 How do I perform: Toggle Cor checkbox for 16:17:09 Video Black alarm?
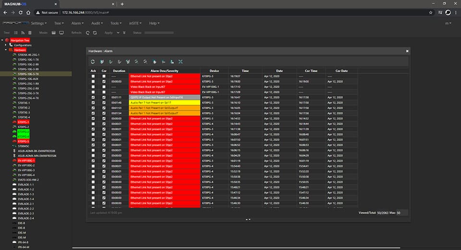pos(104,92)
